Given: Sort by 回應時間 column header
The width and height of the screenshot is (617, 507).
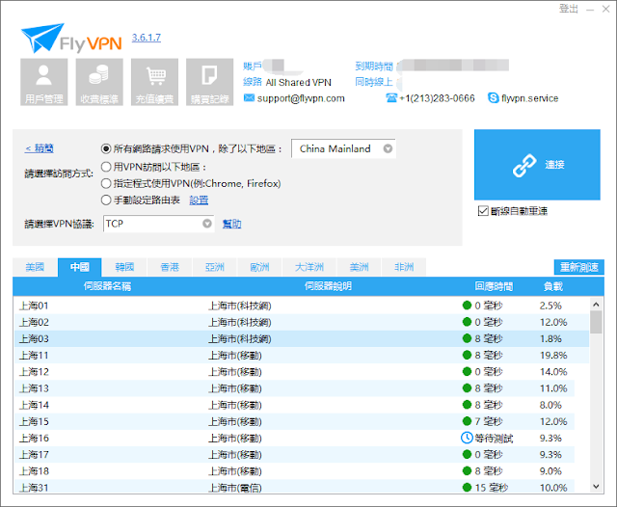Looking at the screenshot, I should 494,286.
